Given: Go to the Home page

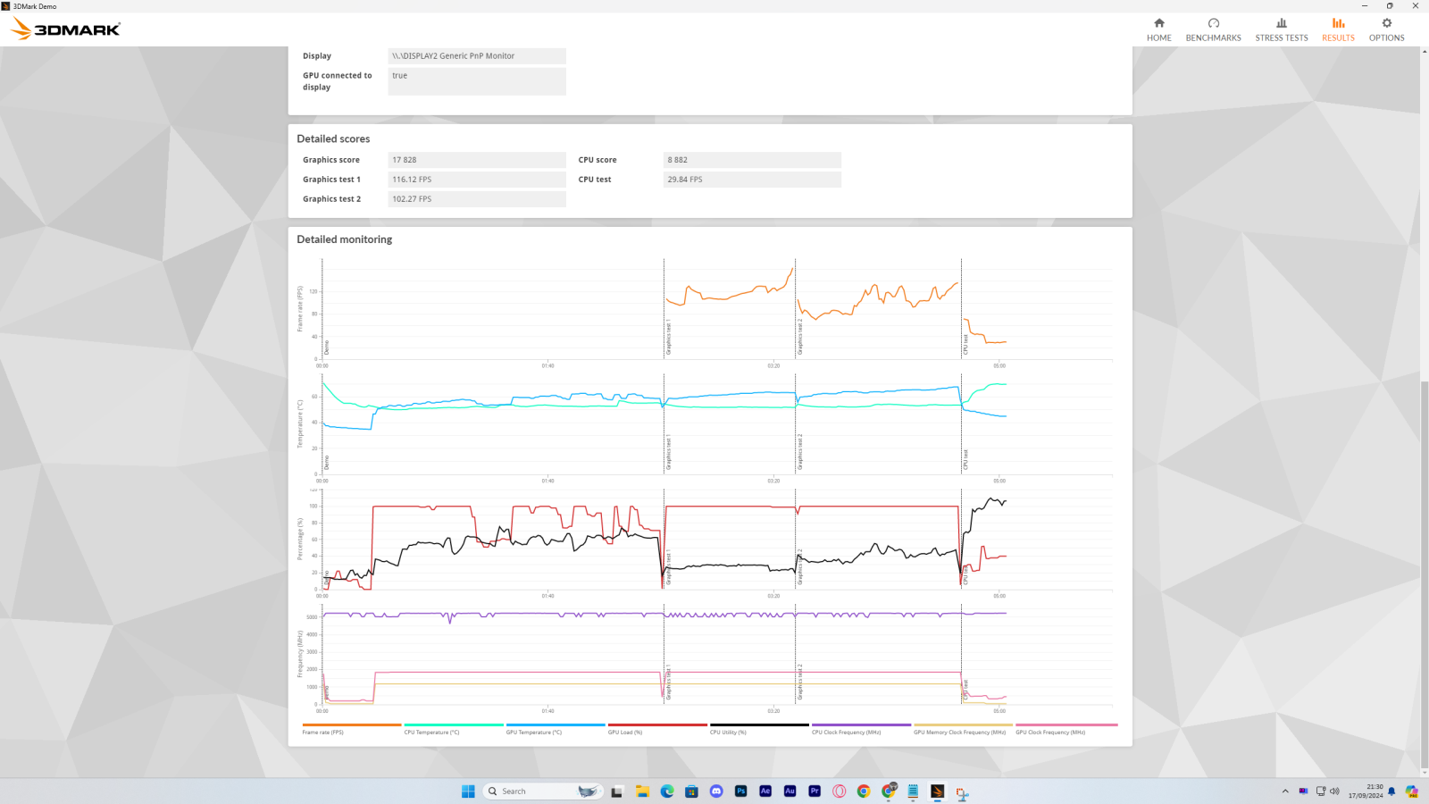Looking at the screenshot, I should [x=1158, y=29].
